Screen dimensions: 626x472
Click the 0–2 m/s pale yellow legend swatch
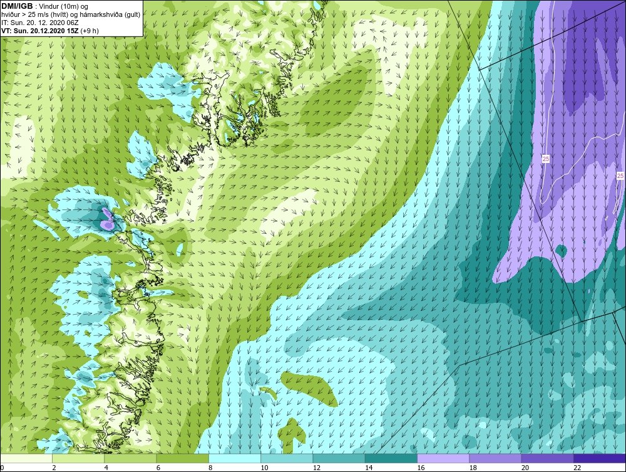point(26,458)
